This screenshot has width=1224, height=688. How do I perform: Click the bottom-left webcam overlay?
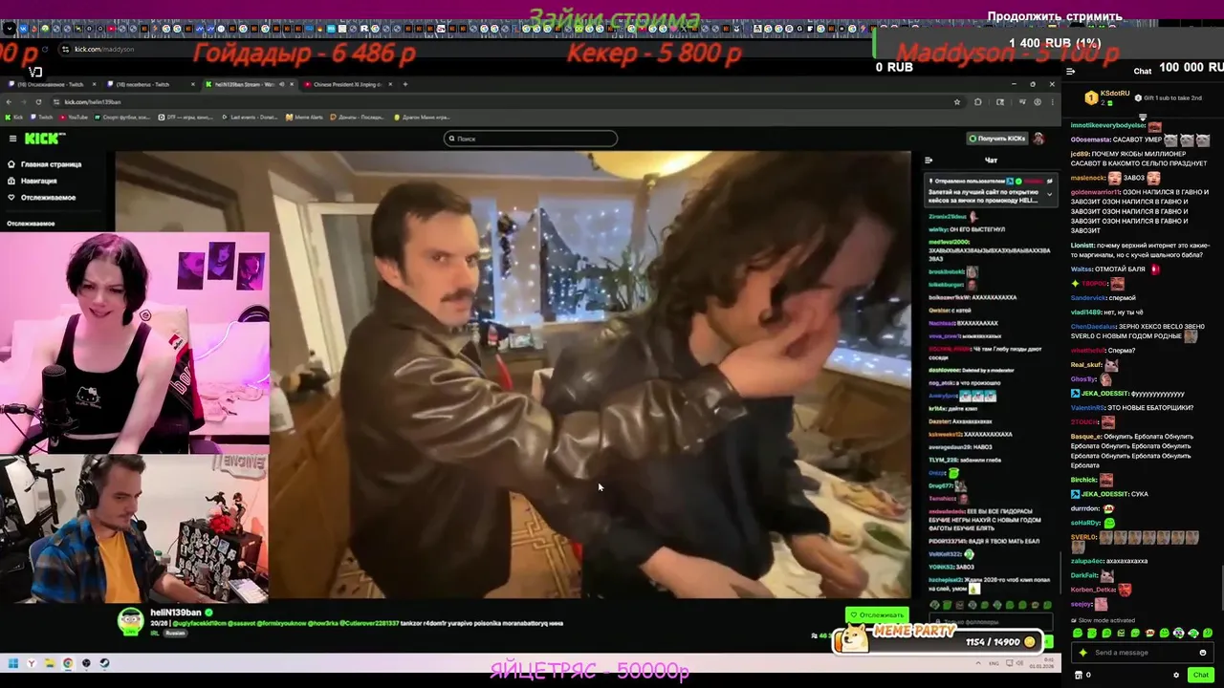pos(134,528)
